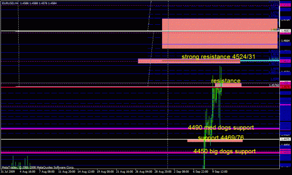The width and height of the screenshot is (292, 175).
Task: Click the 1.4617B level label
Action: [x=274, y=64]
